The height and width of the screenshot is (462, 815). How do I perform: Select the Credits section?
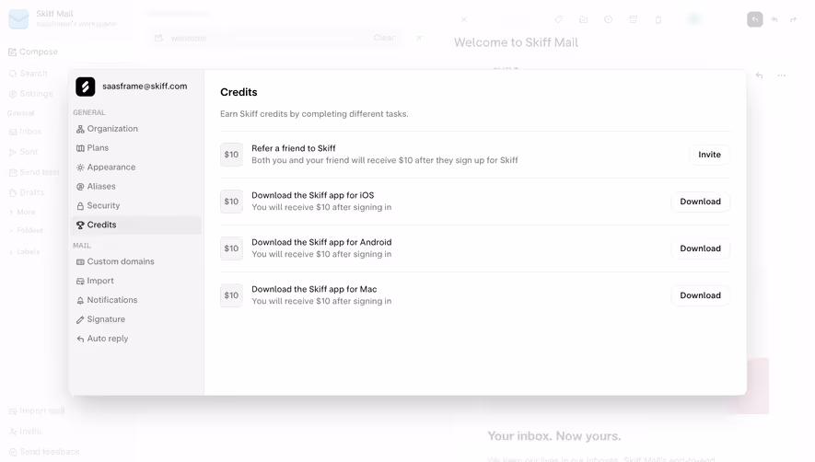(x=135, y=225)
